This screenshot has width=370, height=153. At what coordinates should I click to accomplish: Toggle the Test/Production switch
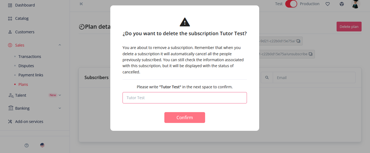(x=291, y=4)
